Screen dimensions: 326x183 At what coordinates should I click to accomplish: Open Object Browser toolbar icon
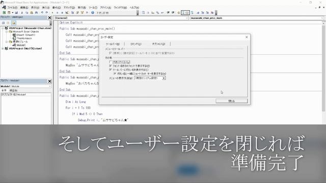click(82, 13)
